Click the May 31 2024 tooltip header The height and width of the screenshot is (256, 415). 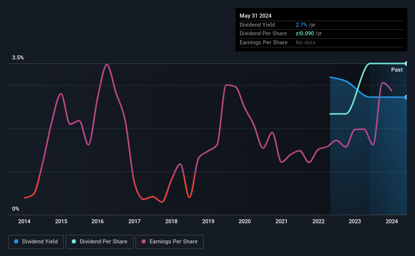pyautogui.click(x=255, y=16)
